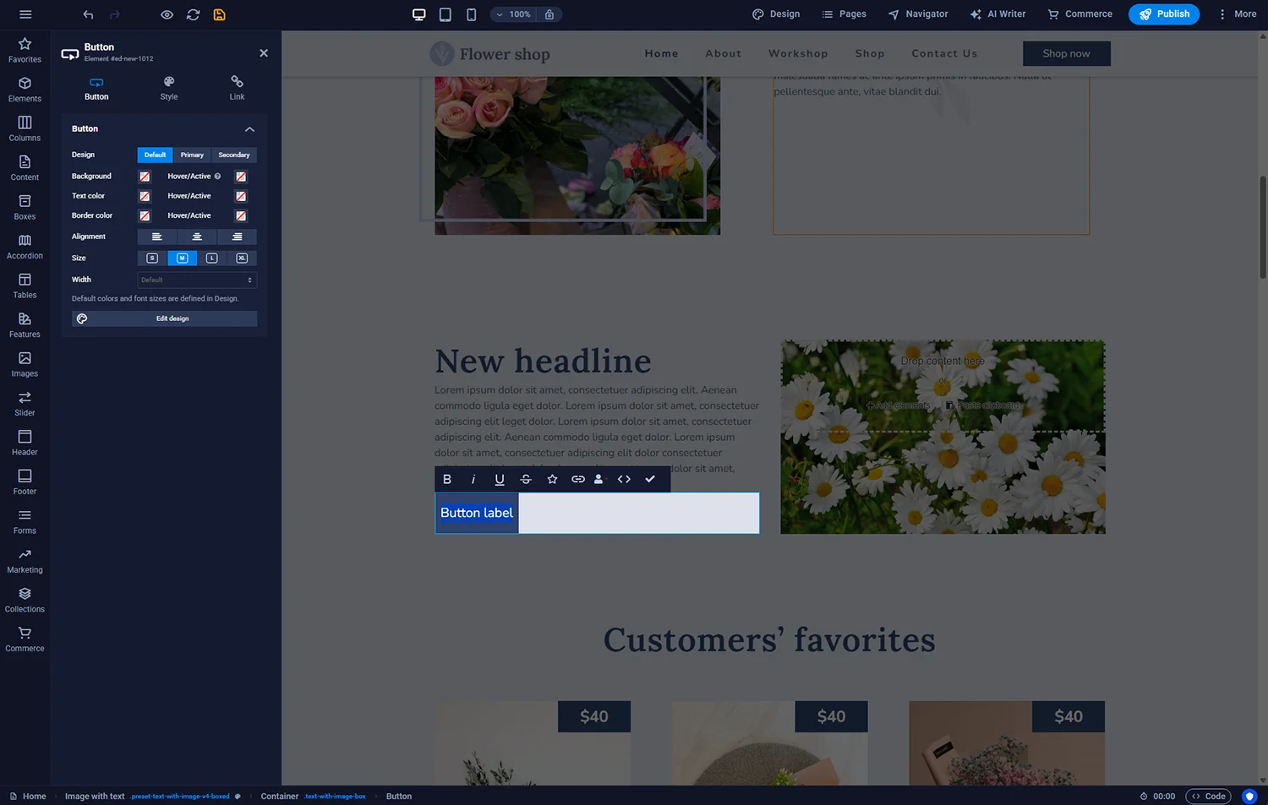Click Container in the breadcrumb bar
The width and height of the screenshot is (1268, 805).
280,797
